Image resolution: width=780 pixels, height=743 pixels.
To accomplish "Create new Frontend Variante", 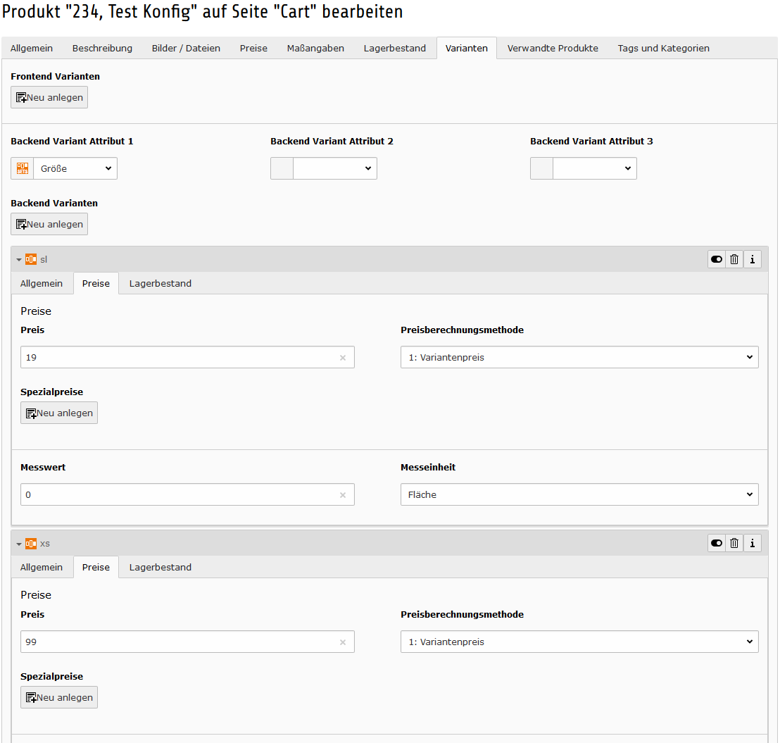I will click(x=49, y=97).
